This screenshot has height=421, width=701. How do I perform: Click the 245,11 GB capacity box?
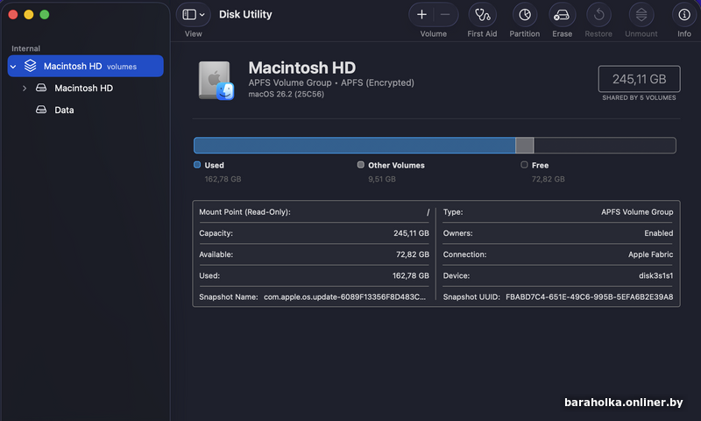639,79
